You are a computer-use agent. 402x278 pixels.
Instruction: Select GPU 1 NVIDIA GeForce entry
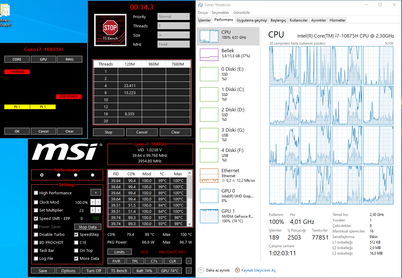point(228,216)
